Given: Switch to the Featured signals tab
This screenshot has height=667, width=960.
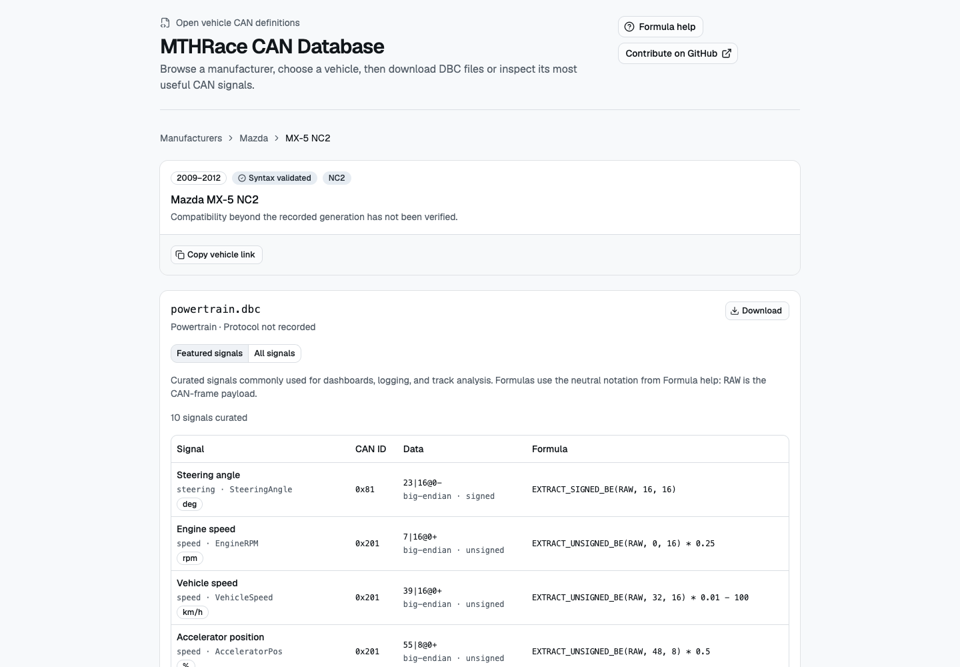Looking at the screenshot, I should tap(209, 354).
